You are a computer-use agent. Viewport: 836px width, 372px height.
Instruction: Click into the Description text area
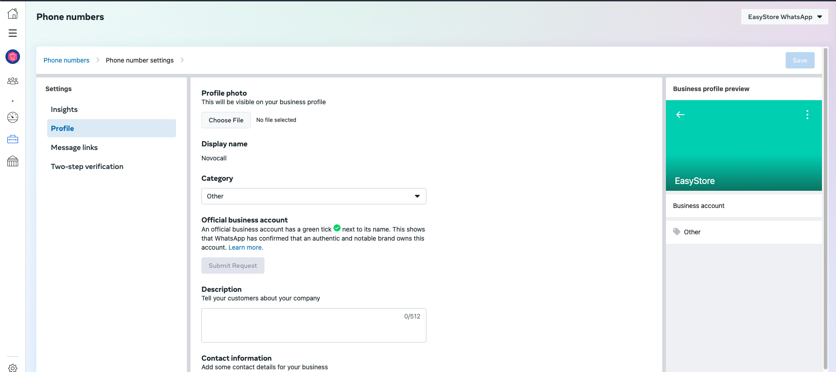[x=314, y=325]
